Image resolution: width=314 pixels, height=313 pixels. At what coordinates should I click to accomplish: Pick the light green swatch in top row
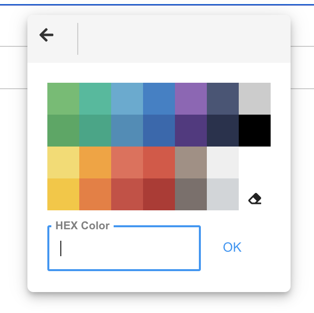click(x=63, y=99)
